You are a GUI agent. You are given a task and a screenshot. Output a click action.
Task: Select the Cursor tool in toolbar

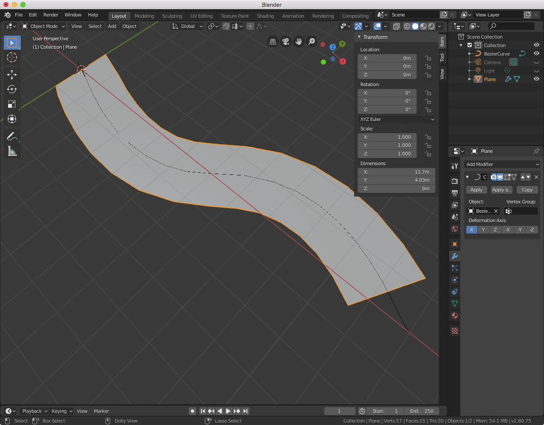click(12, 57)
